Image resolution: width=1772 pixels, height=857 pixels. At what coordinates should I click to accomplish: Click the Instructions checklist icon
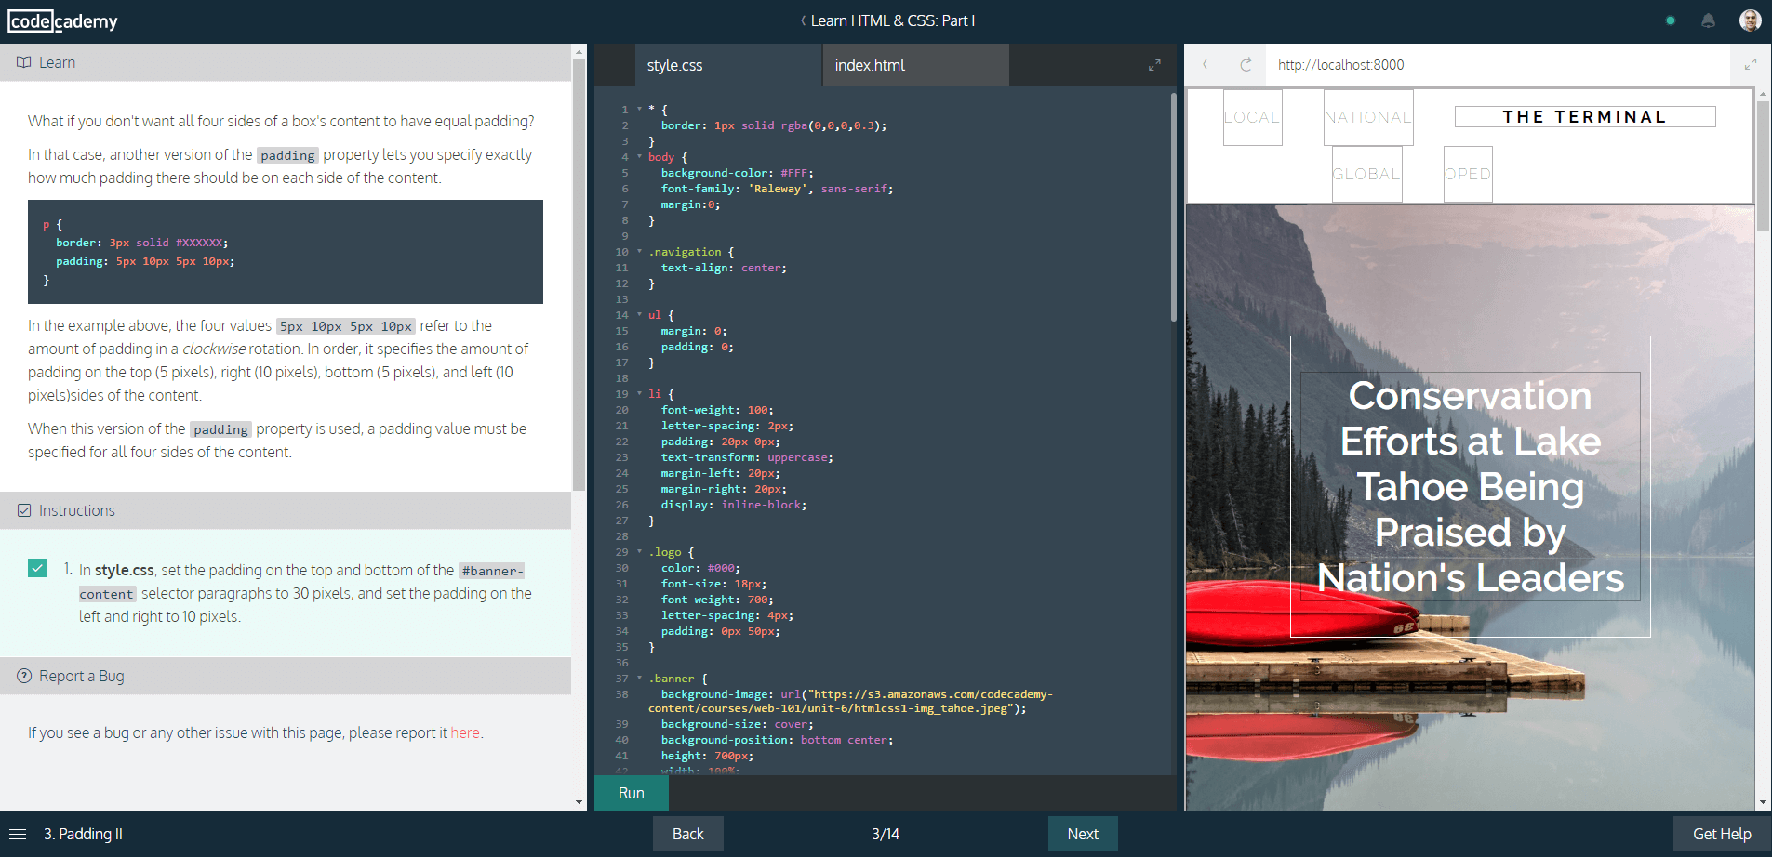24,510
